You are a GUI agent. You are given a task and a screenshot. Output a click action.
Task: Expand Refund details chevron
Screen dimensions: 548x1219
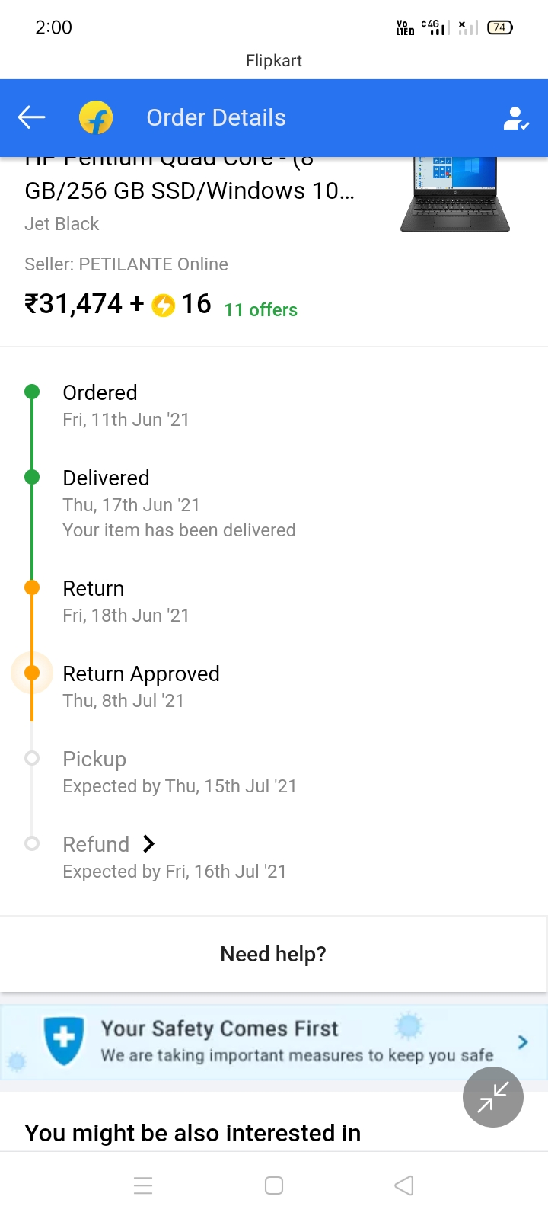click(149, 844)
